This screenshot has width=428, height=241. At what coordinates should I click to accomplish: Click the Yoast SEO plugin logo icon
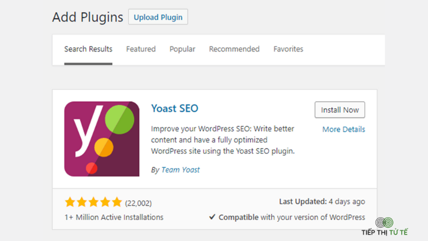(102, 139)
